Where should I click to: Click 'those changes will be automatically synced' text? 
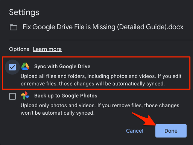tap(112, 84)
